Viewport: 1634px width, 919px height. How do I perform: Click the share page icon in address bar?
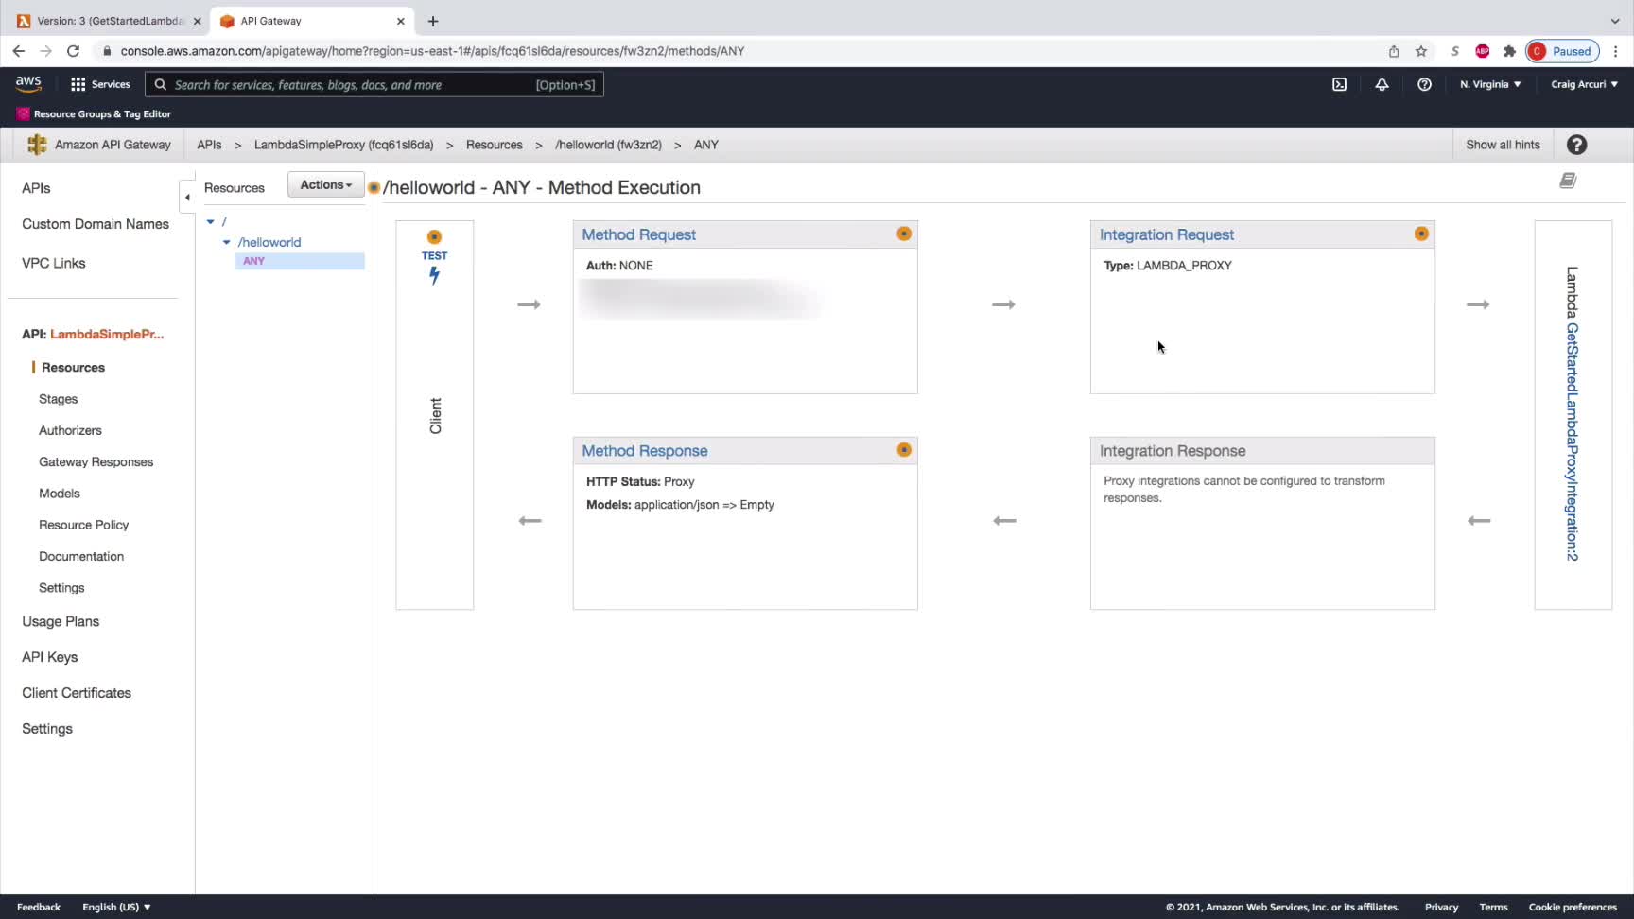[x=1393, y=51]
